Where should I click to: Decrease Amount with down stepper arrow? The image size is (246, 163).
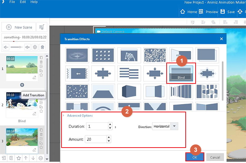[109, 141]
